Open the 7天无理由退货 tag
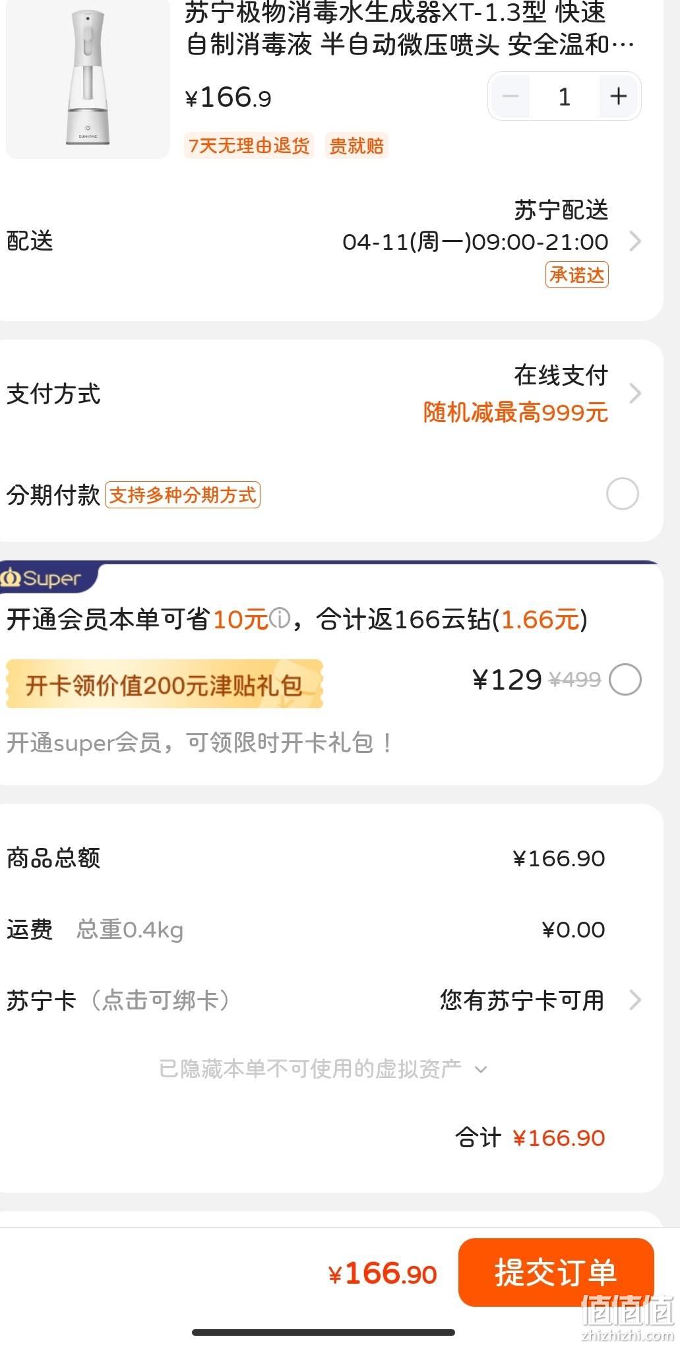Screen dimensions: 680x1347 249,146
